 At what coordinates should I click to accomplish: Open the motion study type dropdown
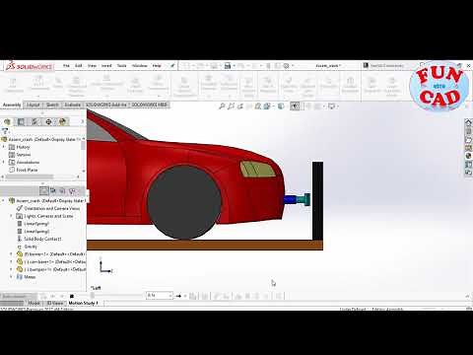[x=19, y=296]
